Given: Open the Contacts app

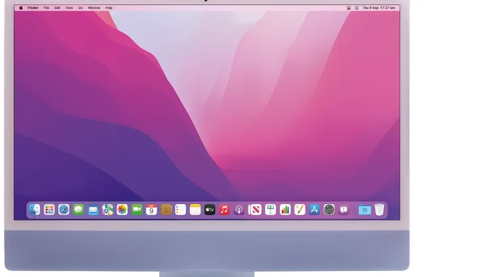Looking at the screenshot, I should pyautogui.click(x=166, y=209).
